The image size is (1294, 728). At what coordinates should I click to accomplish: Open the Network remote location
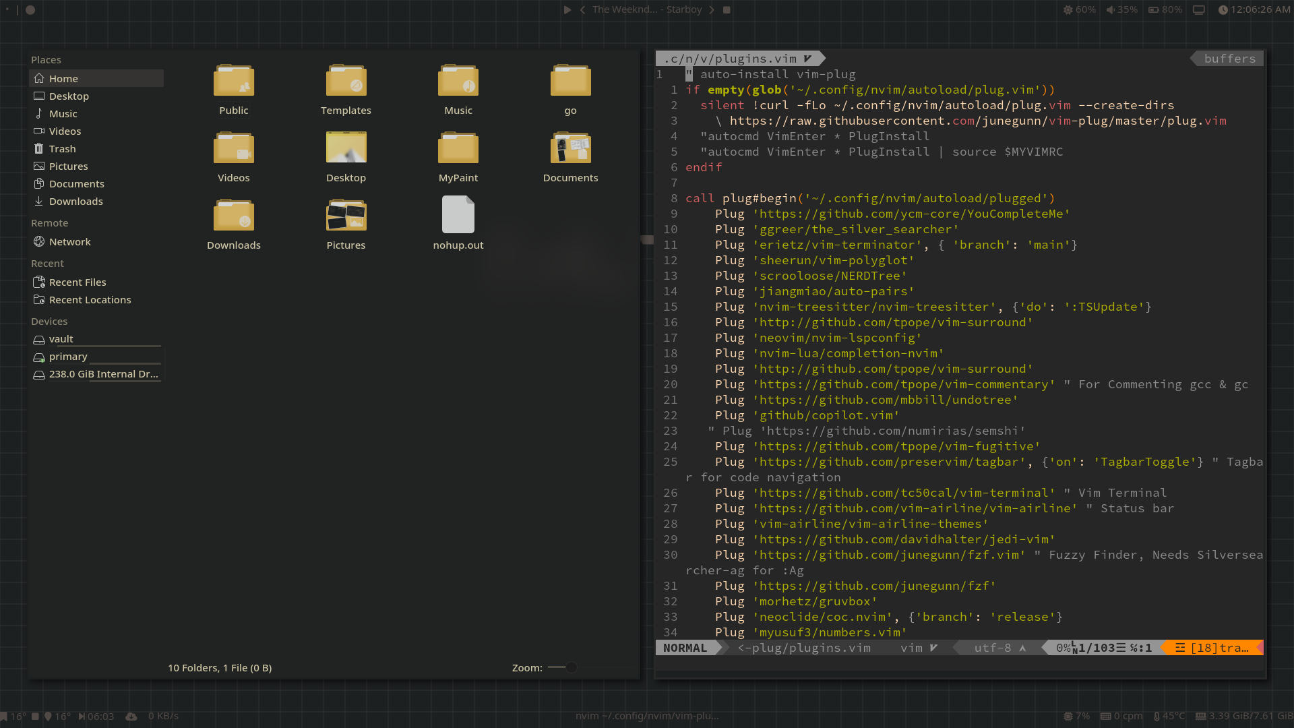69,242
